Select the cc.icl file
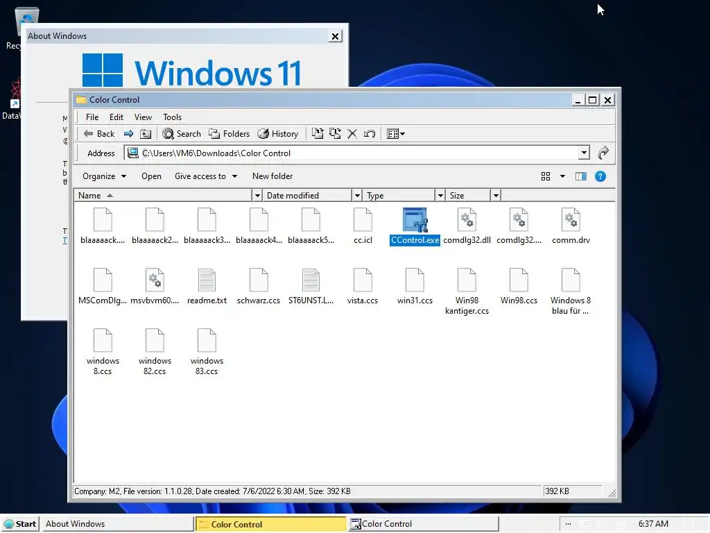 click(x=363, y=227)
